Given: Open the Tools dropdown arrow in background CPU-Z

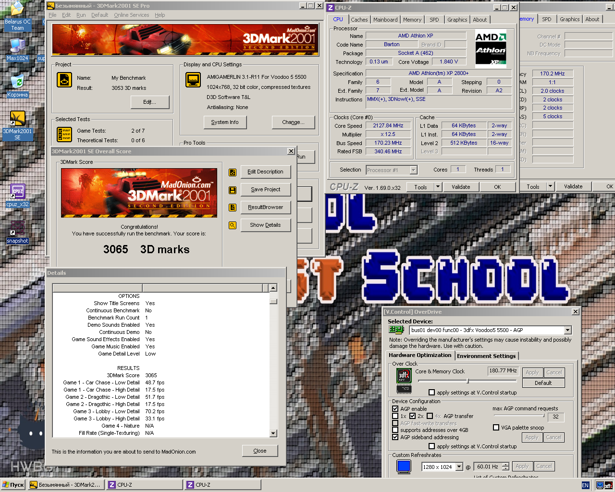Looking at the screenshot, I should point(551,186).
